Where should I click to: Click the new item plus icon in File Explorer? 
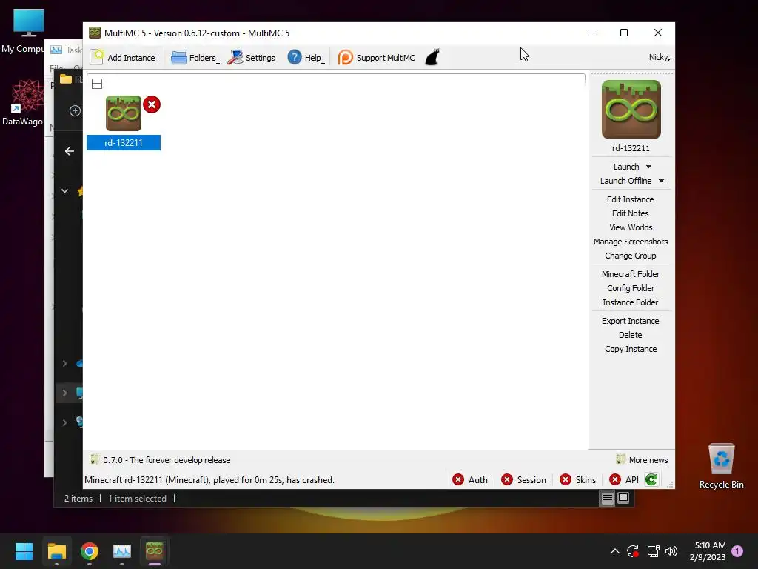click(75, 111)
